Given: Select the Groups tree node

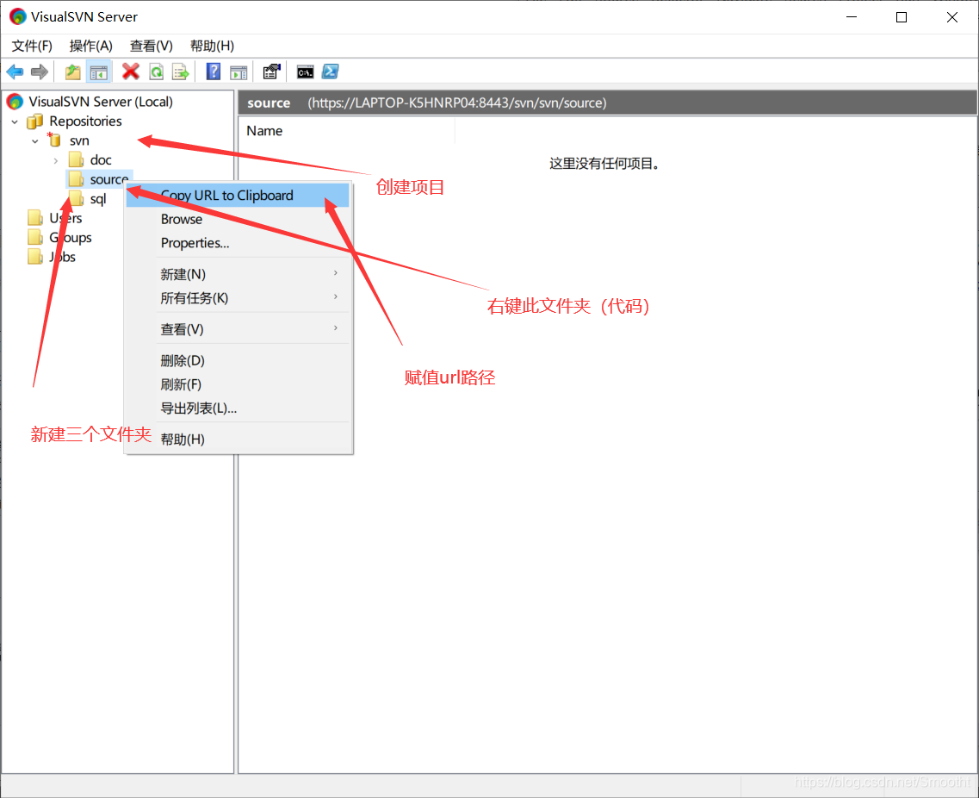Looking at the screenshot, I should point(71,238).
